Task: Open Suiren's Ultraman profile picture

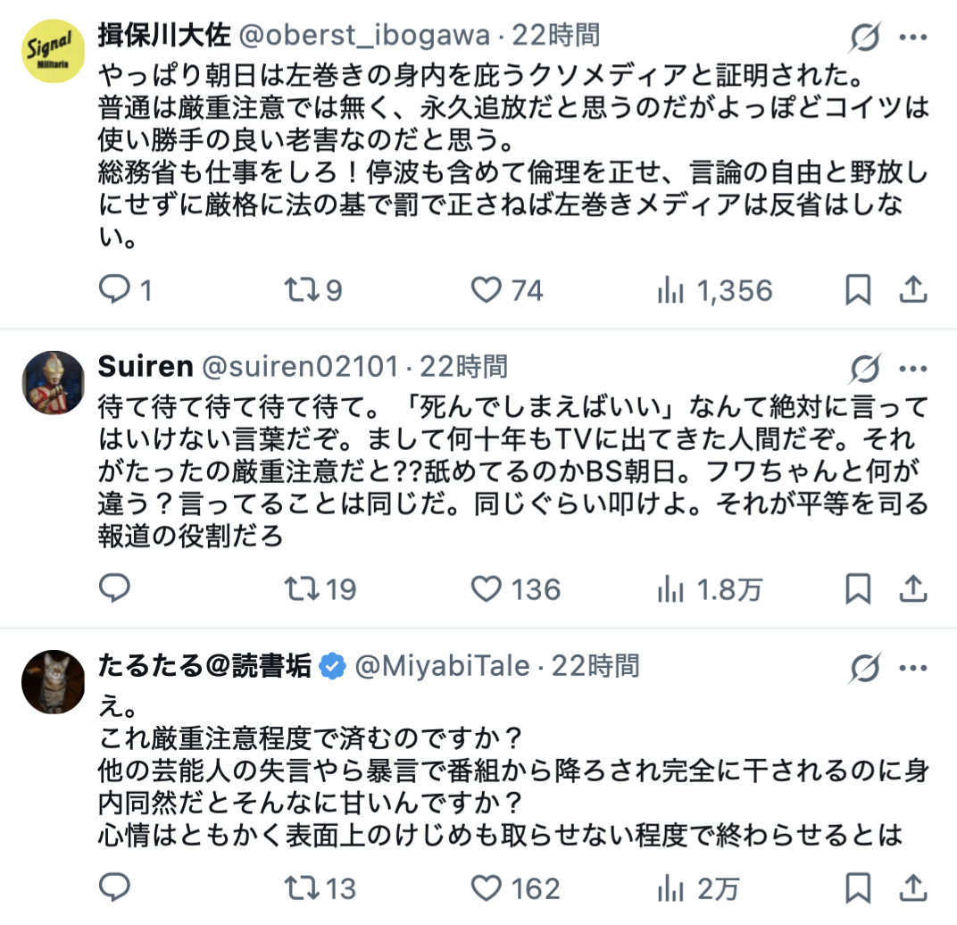Action: (53, 382)
